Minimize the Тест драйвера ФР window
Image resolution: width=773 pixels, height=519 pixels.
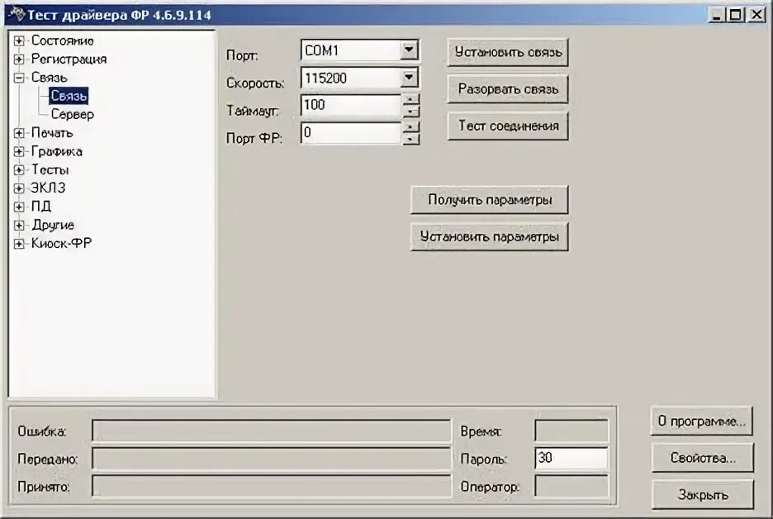click(x=717, y=15)
